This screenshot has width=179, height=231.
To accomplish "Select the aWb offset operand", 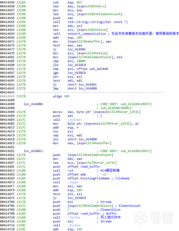I will click(83, 175).
